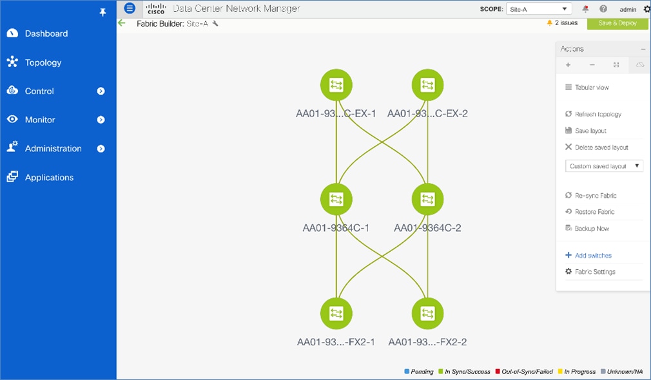Open the 2 issues alert
This screenshot has height=380, width=651.
coord(562,23)
